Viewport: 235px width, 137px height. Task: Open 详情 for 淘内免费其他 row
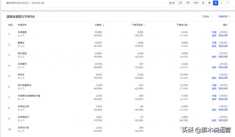point(214,85)
